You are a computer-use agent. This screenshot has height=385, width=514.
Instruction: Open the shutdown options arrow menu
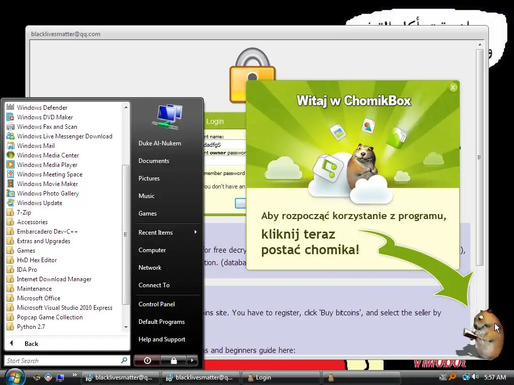[192, 360]
